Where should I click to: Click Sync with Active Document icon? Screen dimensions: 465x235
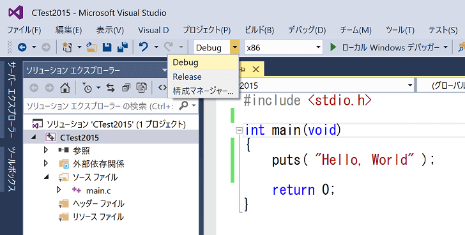111,87
